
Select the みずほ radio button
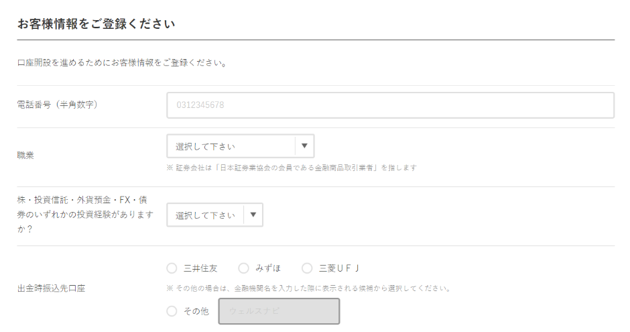[243, 268]
